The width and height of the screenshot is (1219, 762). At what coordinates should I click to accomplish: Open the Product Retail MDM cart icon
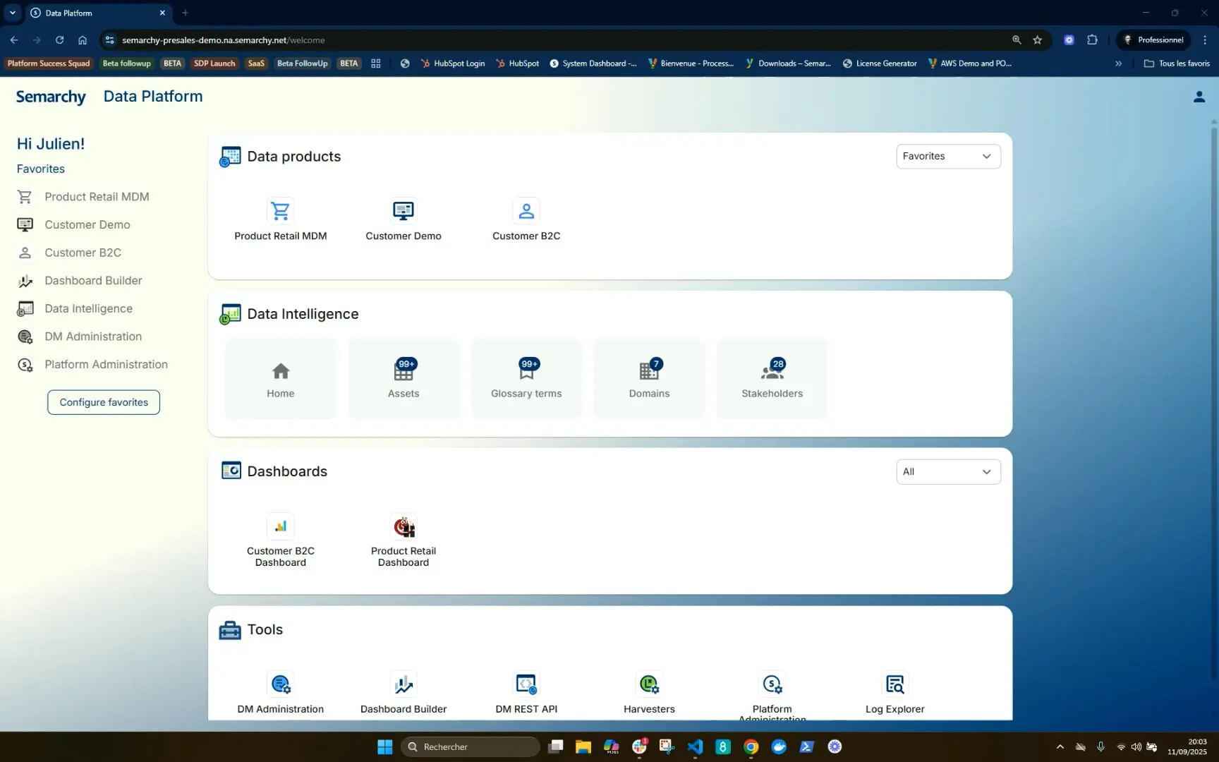[280, 211]
